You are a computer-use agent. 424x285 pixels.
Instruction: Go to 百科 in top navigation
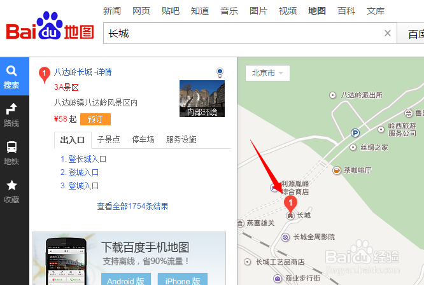[x=346, y=11]
